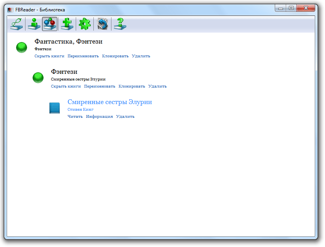Image resolution: width=325 pixels, height=247 pixels.
Task: Click the blue curved-arrow toolbar icon
Action: (x=102, y=24)
